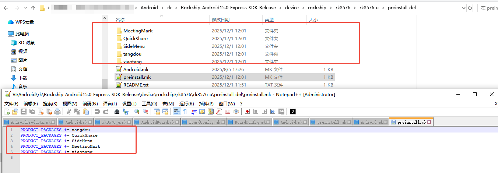
Task: Sort files by 修改日期 column
Action: 221,20
